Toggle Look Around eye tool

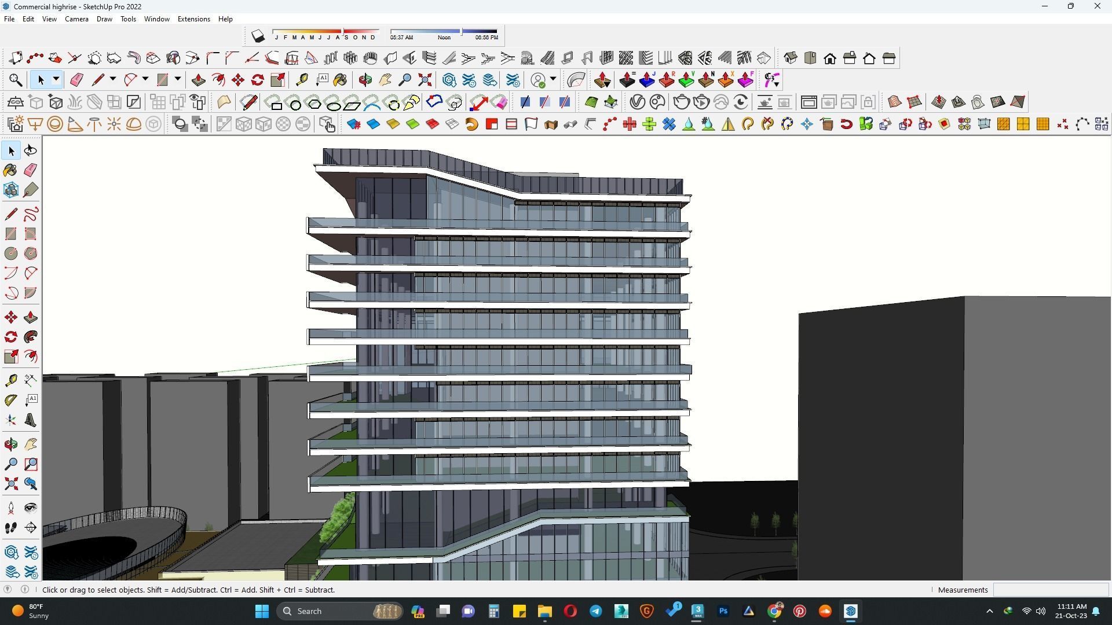[x=31, y=508]
